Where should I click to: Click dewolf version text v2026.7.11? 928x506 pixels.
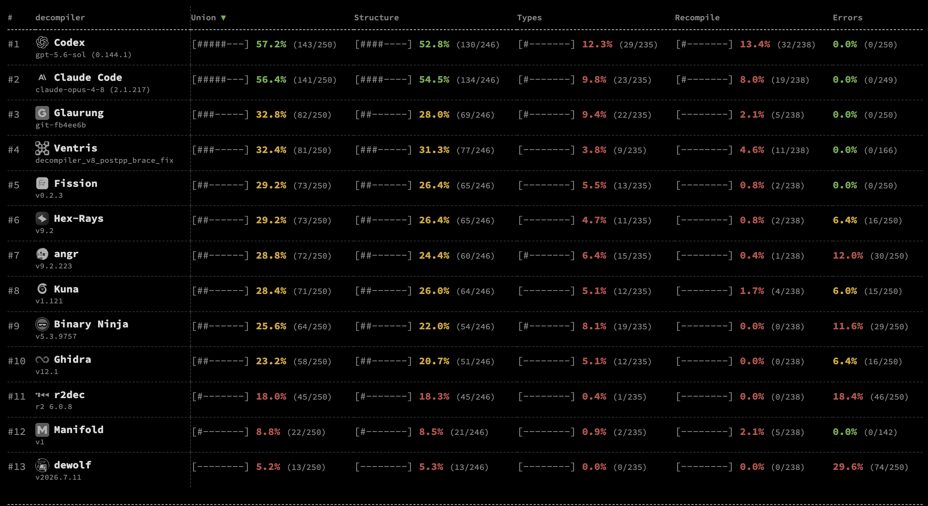(x=58, y=477)
